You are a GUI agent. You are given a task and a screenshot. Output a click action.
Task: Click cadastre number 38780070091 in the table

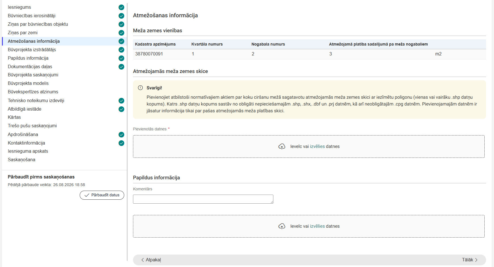149,54
